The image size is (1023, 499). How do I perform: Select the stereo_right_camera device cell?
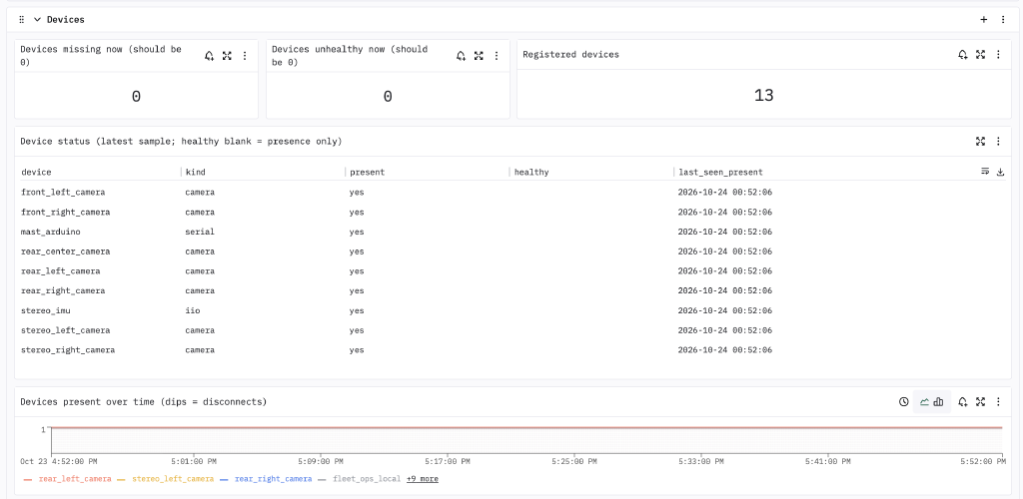(69, 350)
